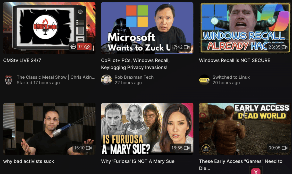The width and height of the screenshot is (292, 174).
Task: Click the Rob Braxman Tech channel avatar
Action: 106,80
